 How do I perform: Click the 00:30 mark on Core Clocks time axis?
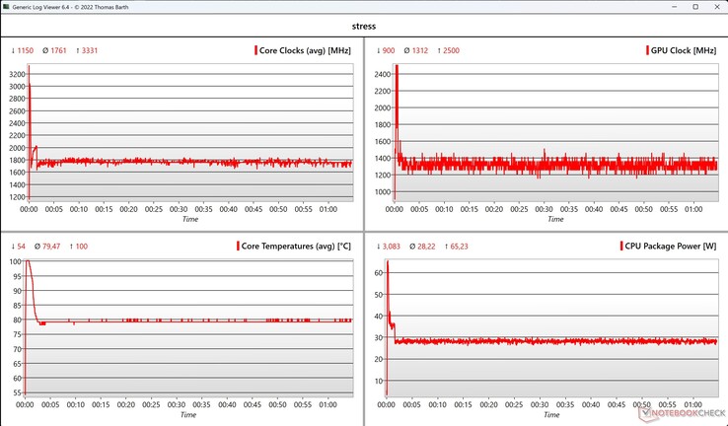point(179,209)
